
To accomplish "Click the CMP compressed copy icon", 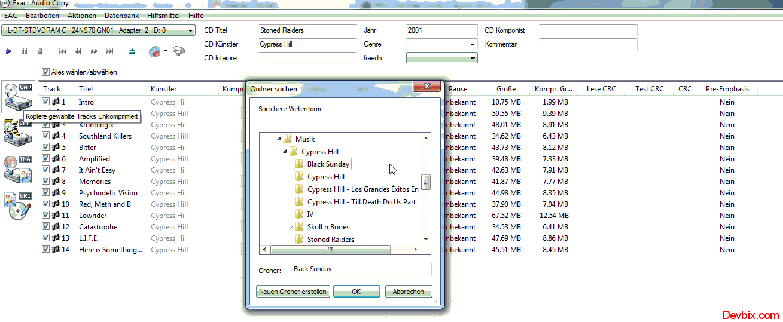I will click(x=17, y=133).
